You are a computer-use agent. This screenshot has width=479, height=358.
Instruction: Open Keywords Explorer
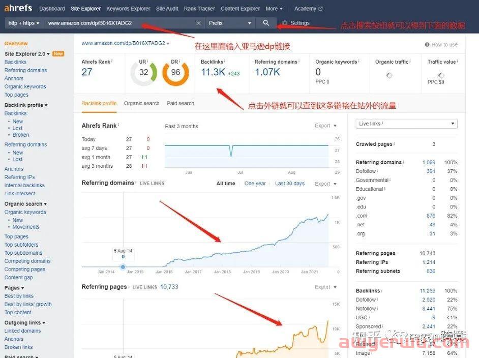point(128,9)
